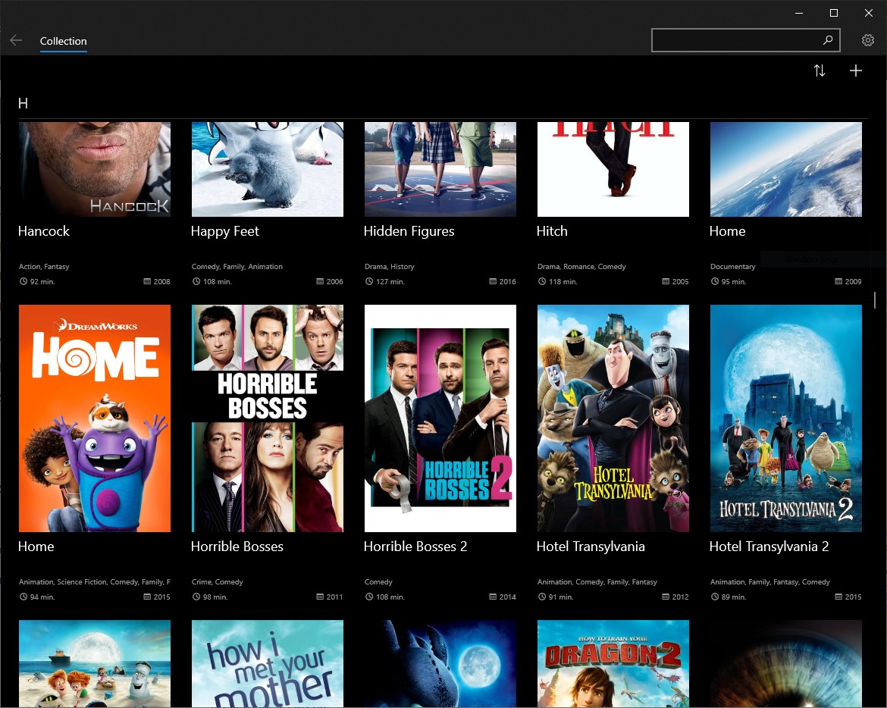The image size is (887, 708).
Task: Click the Horrible Bosses title text
Action: (x=237, y=547)
